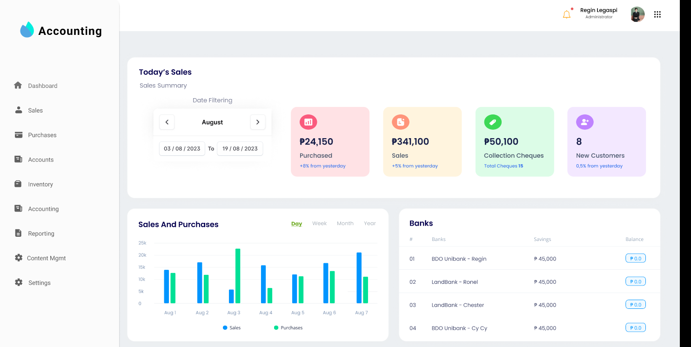691x347 pixels.
Task: Click the Settings gear icon in sidebar
Action: pyautogui.click(x=19, y=282)
